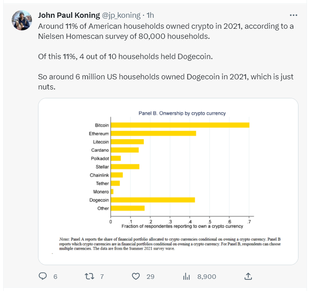
Task: Like the tweet with heart icon
Action: tap(136, 276)
